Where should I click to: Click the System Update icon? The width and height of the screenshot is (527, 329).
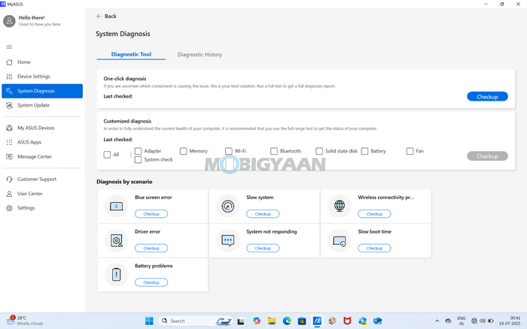pos(9,105)
